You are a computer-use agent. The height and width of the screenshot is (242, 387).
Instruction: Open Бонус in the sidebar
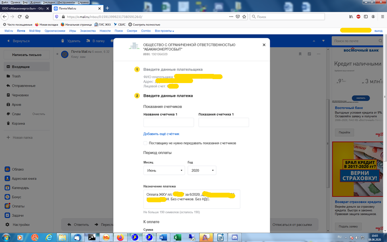pos(13,197)
